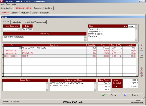Screen dimensions: 146x106
Task: Select the Facturació i Estocs tab
Action: click(x=23, y=8)
